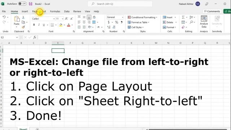Viewport: 231px width, 130px height.
Task: Click the Clear eraser icon
Action: coord(183,27)
